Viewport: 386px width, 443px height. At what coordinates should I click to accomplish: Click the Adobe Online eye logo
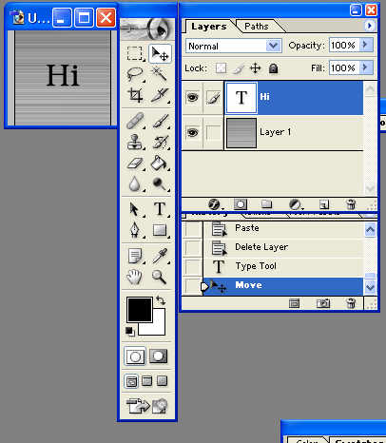[147, 29]
